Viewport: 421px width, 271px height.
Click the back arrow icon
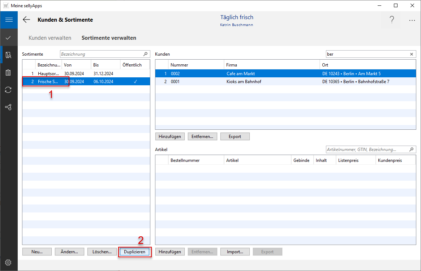(26, 20)
